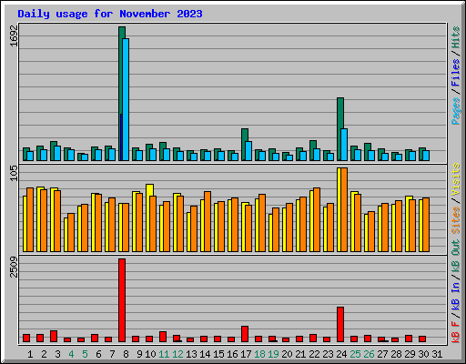This screenshot has height=364, width=466.
Task: Click day label 30 on the x-axis
Action: tap(423, 354)
